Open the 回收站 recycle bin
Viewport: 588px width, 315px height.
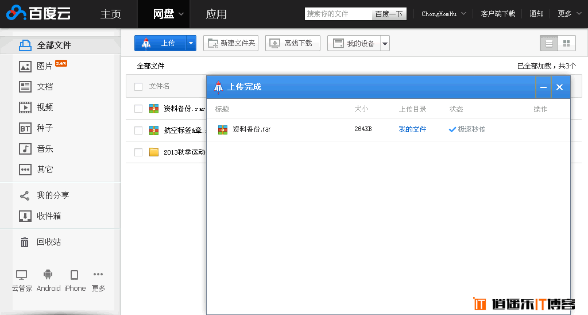coord(40,242)
